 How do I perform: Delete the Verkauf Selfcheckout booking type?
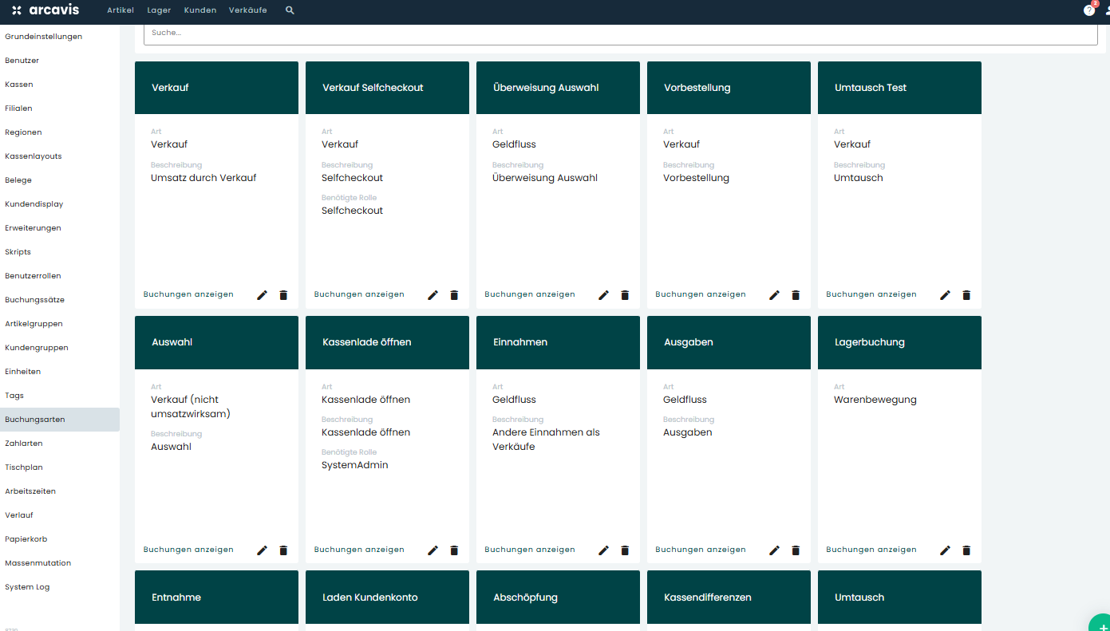tap(454, 295)
